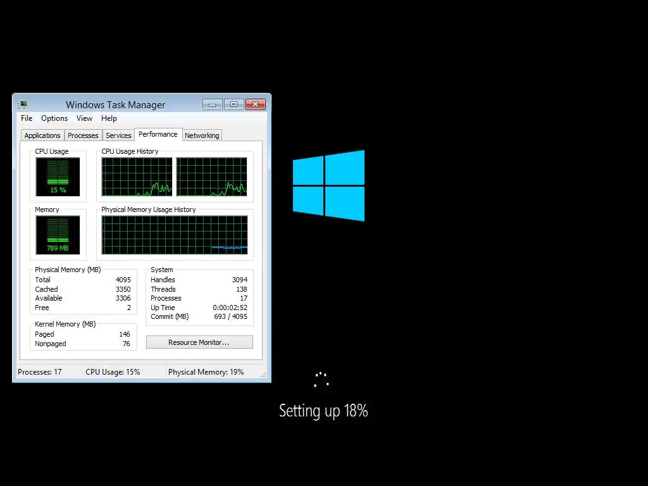The image size is (648, 486).
Task: Click the spinning loading dots indicator
Action: (321, 380)
